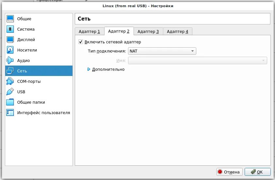Select Аудио settings entry
Image resolution: width=275 pixels, height=180 pixels.
(x=39, y=60)
